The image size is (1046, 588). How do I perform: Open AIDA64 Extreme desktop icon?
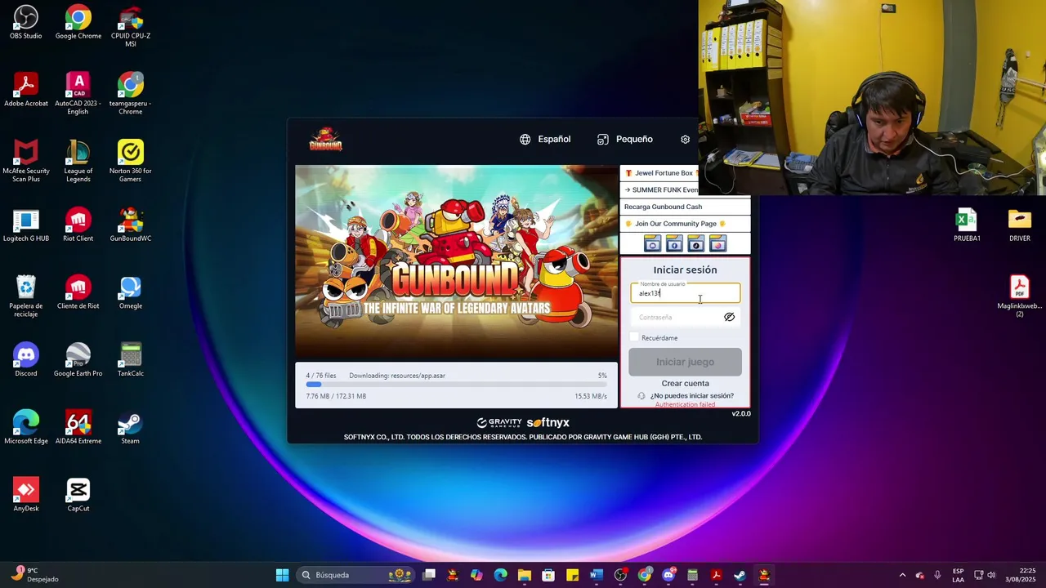(x=78, y=428)
